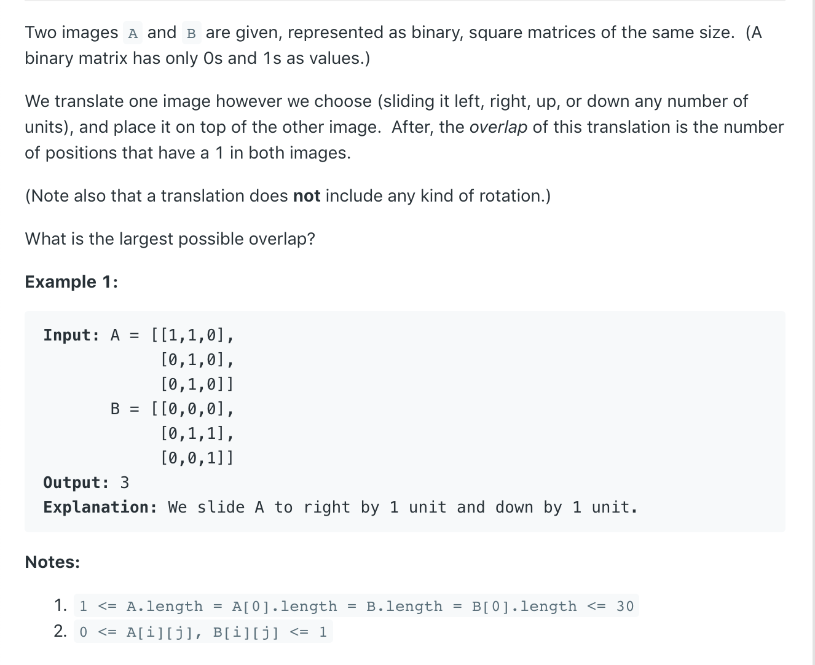The width and height of the screenshot is (815, 665).
Task: Click the inline code 'B' in the first sentence
Action: click(x=191, y=33)
